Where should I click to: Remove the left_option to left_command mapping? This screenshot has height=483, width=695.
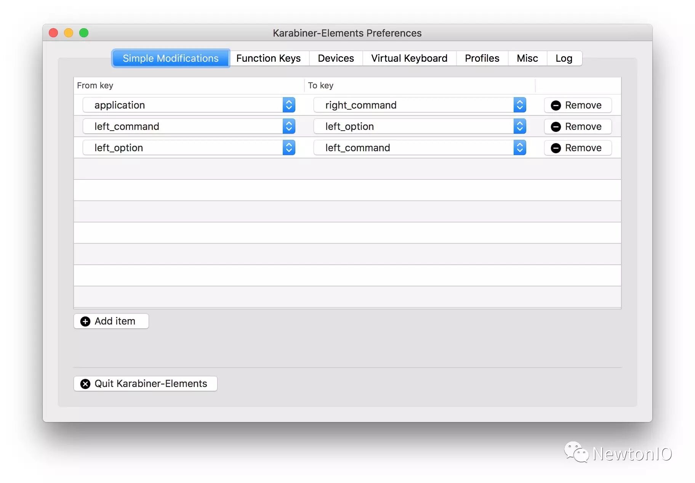click(x=578, y=148)
